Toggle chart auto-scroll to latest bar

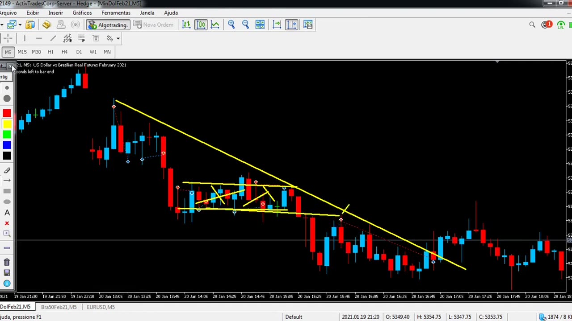point(277,25)
